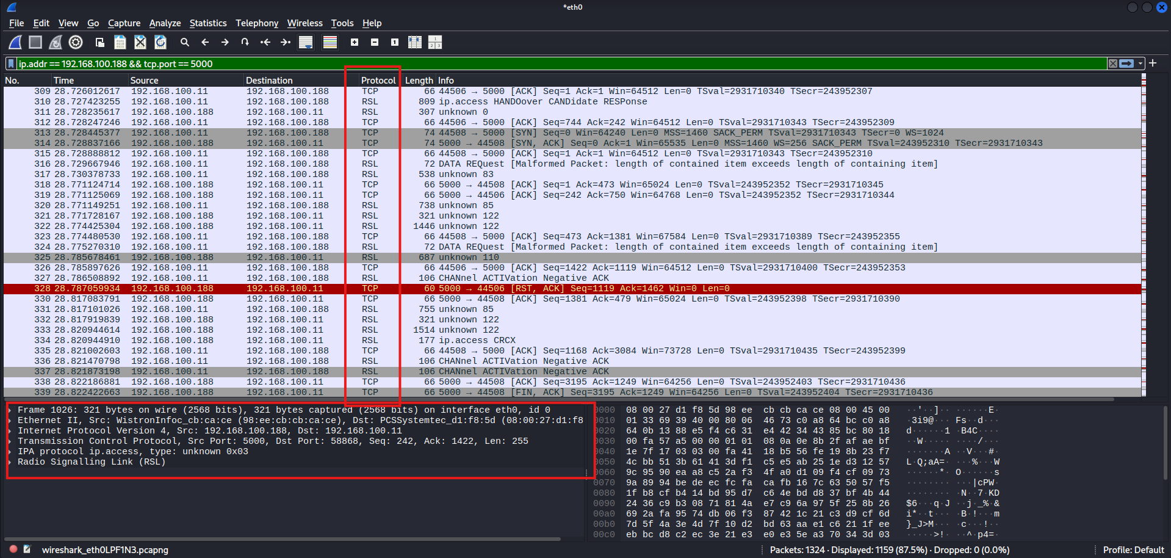Open the Telephony menu
This screenshot has width=1171, height=558.
click(257, 23)
